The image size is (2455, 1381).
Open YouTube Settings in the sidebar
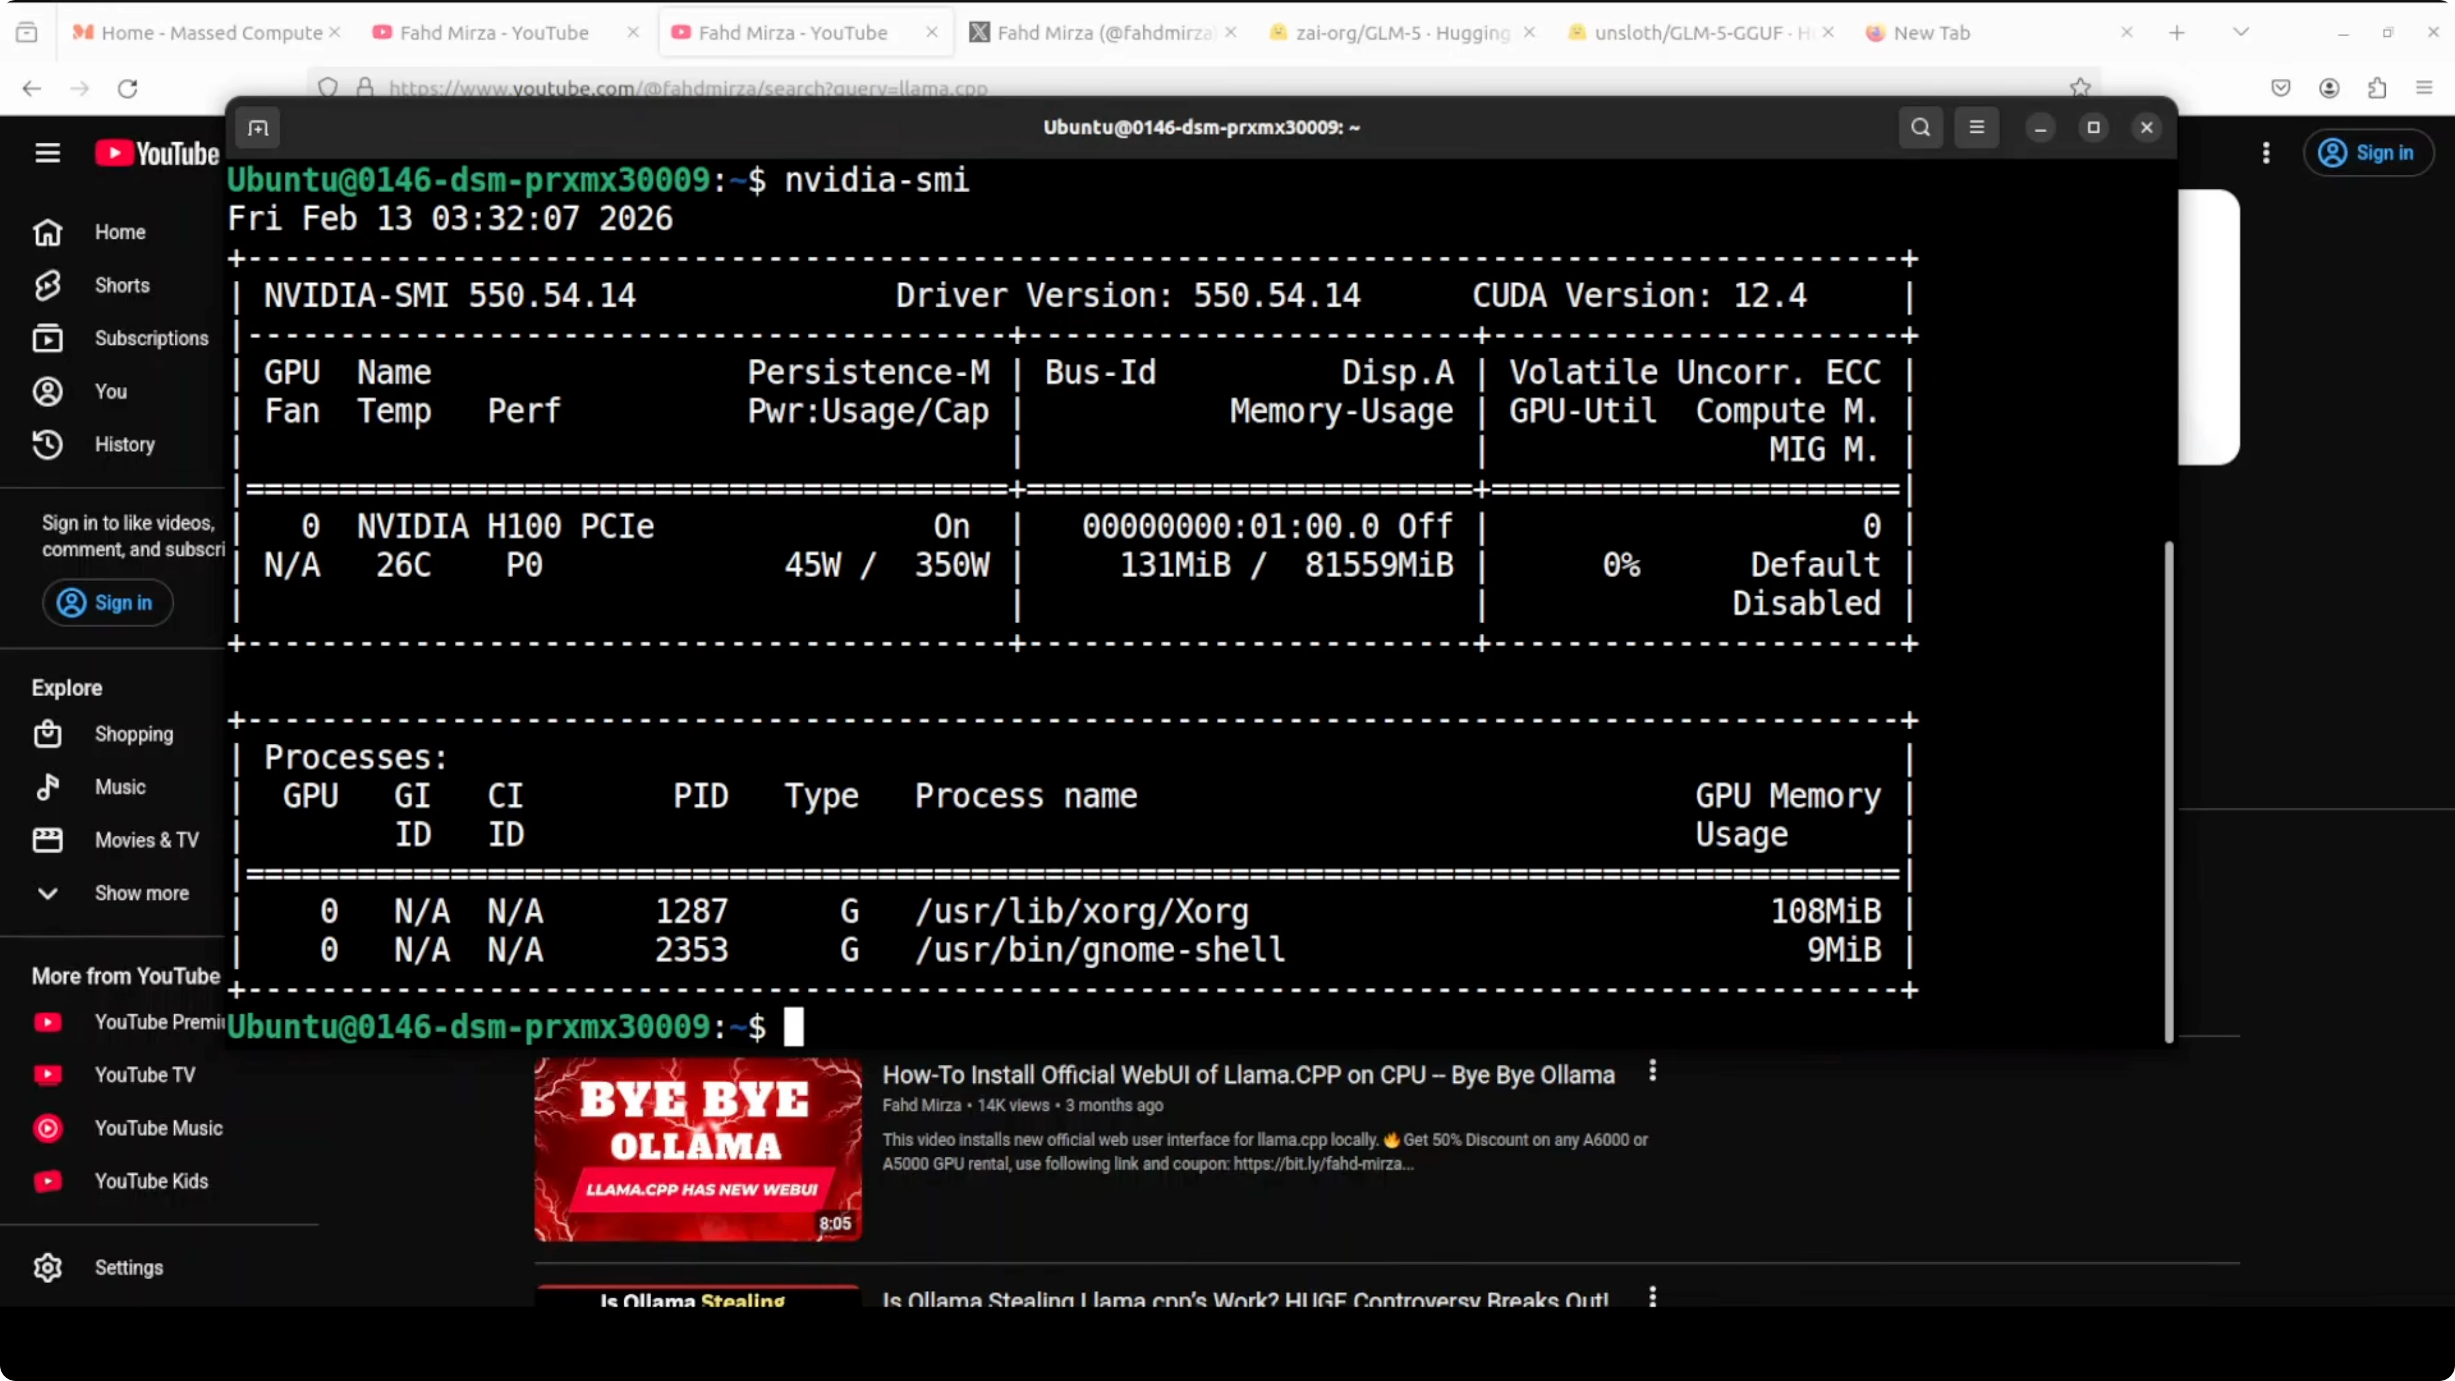pyautogui.click(x=129, y=1268)
